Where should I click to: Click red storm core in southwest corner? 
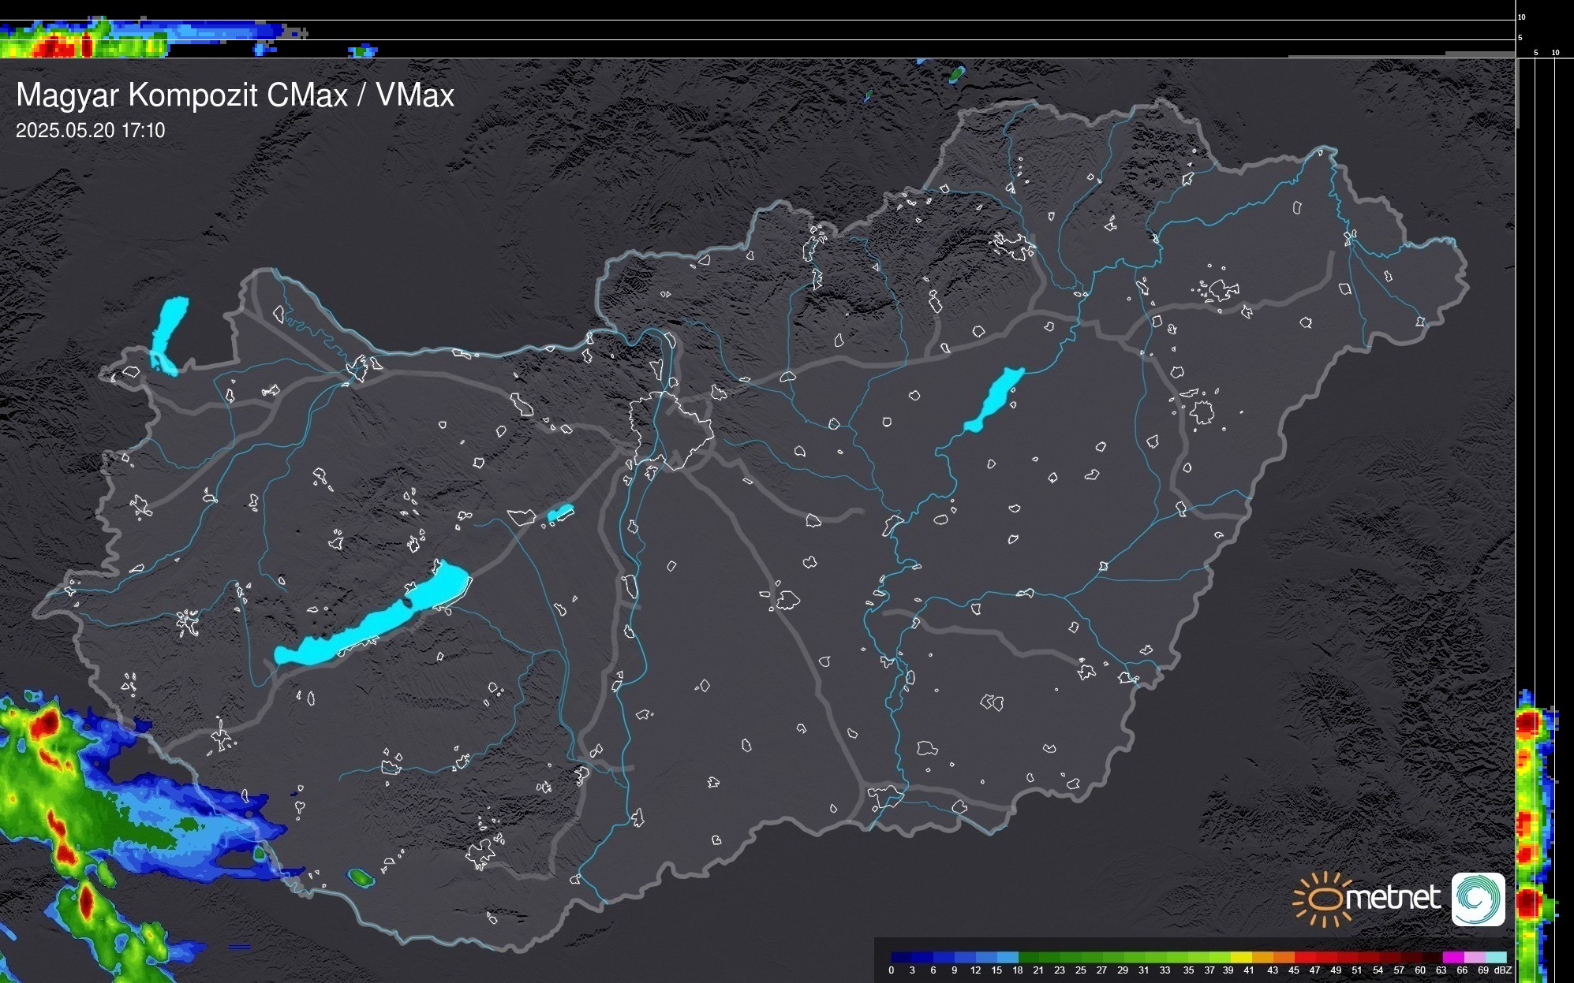click(47, 722)
